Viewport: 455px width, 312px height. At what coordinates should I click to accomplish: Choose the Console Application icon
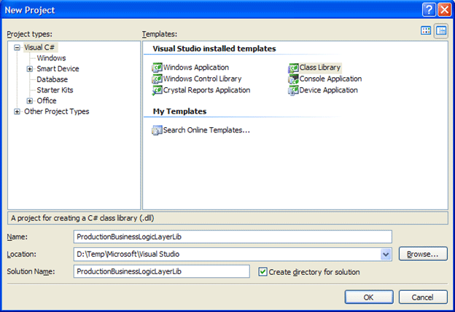pos(293,79)
